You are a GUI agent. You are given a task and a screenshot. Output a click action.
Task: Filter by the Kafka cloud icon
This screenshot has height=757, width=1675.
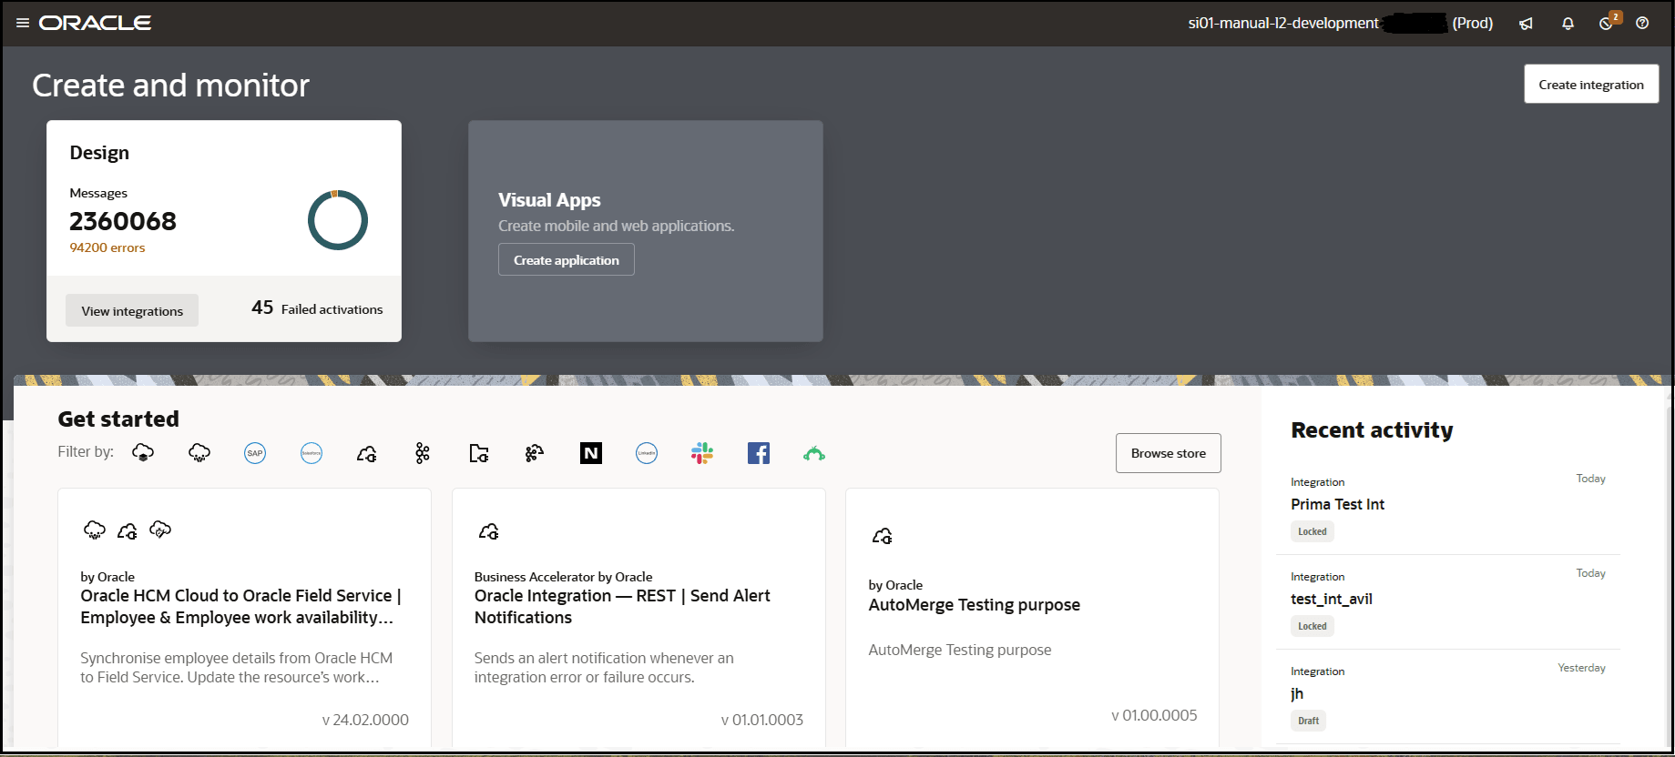535,453
